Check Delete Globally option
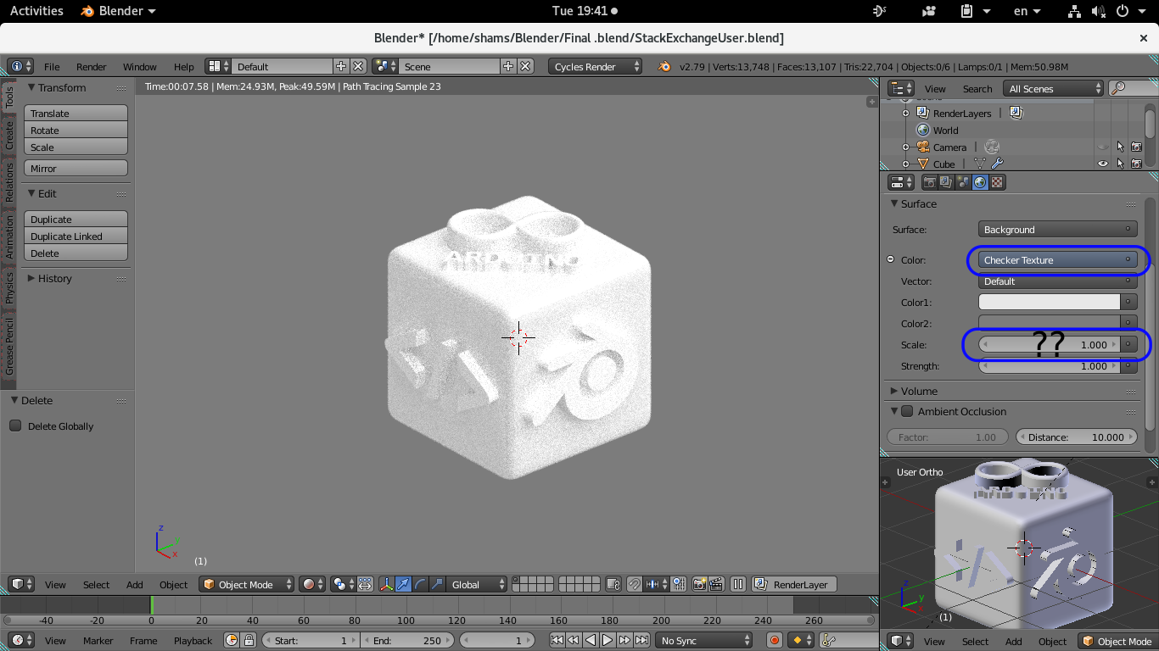Image resolution: width=1159 pixels, height=651 pixels. [15, 426]
